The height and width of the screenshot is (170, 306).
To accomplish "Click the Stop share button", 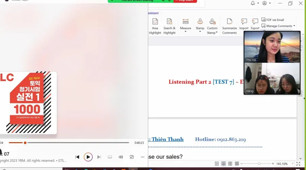I will [185, 1].
